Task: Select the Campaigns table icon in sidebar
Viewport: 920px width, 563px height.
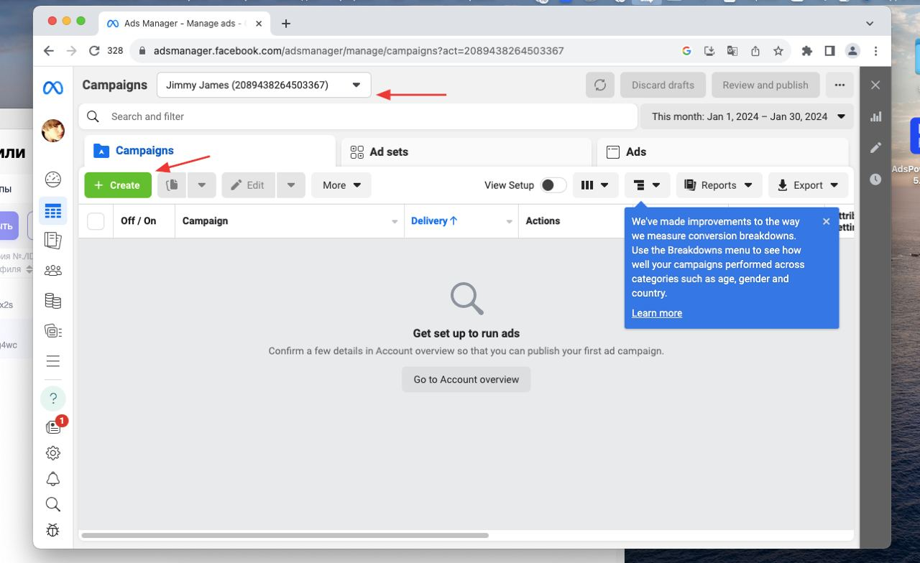Action: point(52,211)
